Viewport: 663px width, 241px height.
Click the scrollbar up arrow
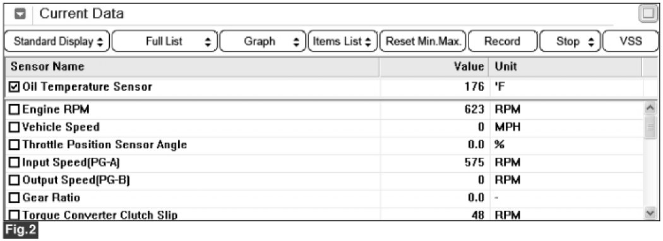coord(650,108)
